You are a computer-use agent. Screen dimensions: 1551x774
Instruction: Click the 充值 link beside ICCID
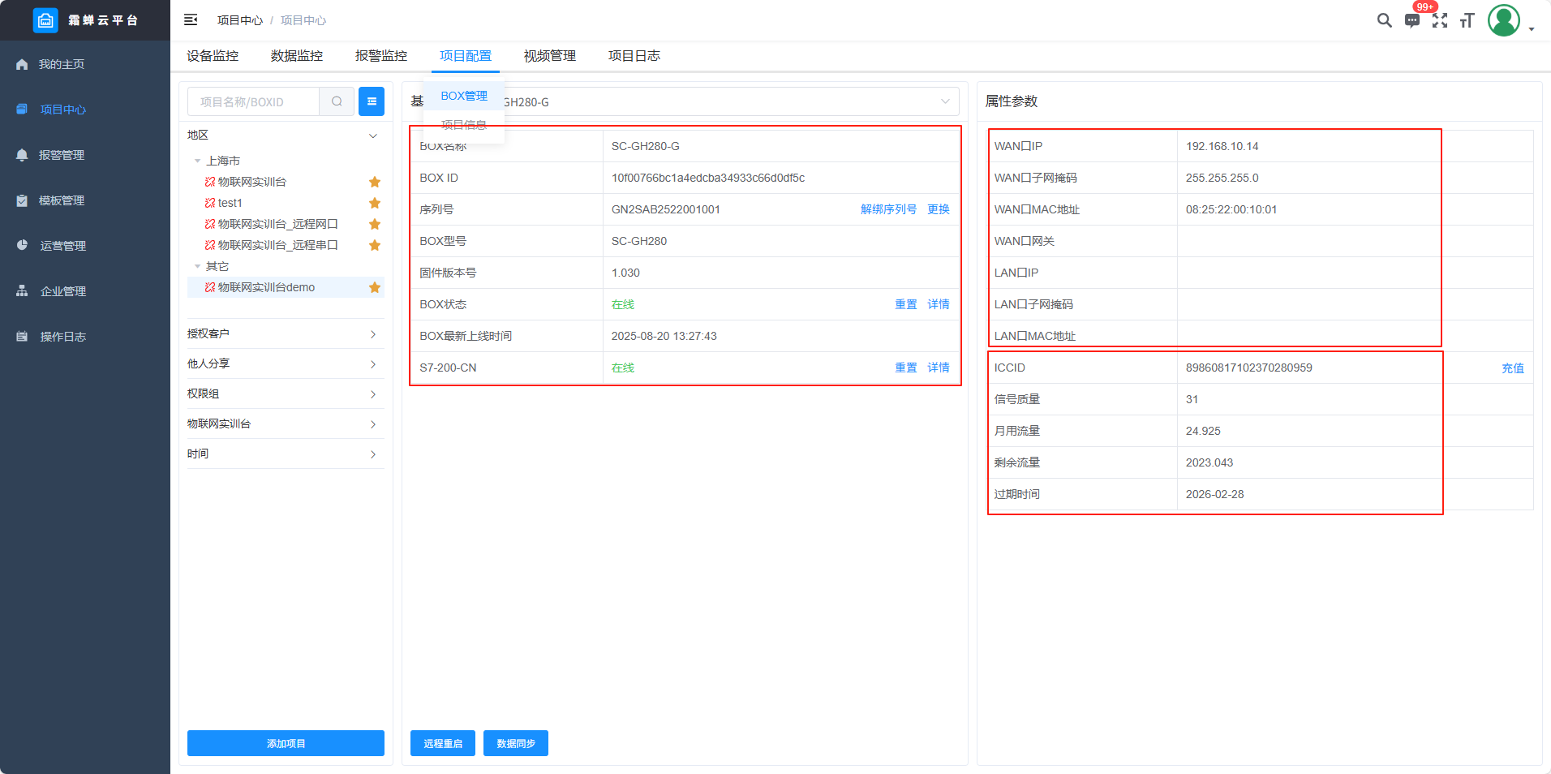click(1512, 368)
